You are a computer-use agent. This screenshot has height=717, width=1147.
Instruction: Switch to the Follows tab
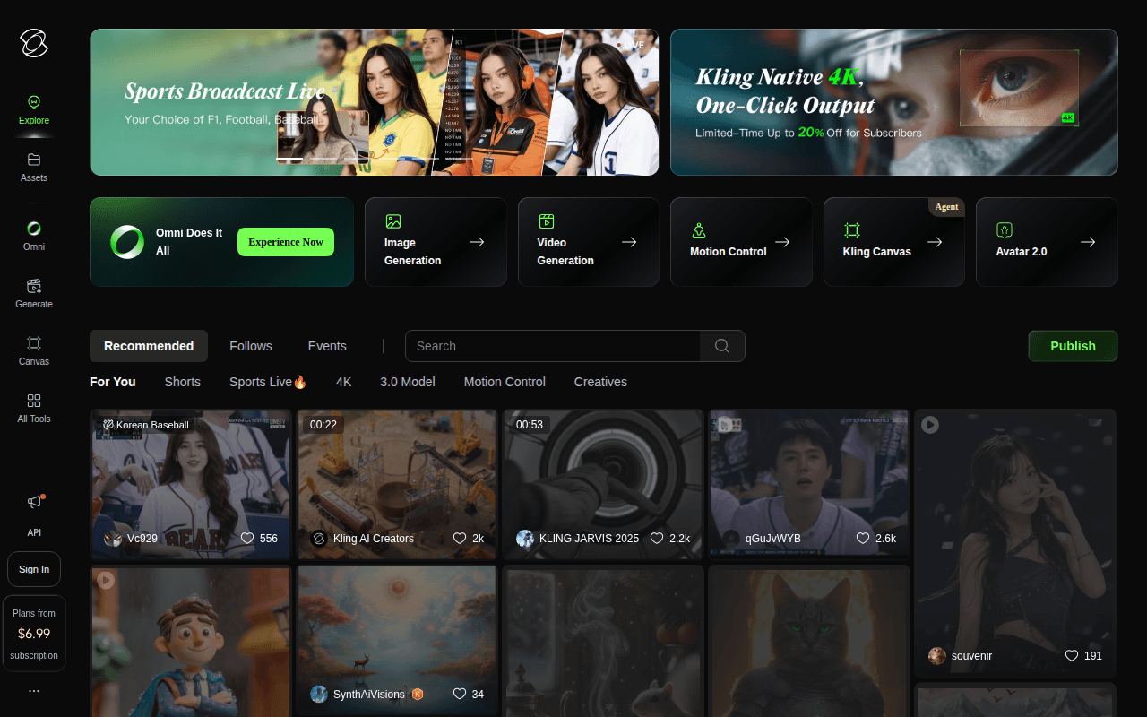point(251,346)
